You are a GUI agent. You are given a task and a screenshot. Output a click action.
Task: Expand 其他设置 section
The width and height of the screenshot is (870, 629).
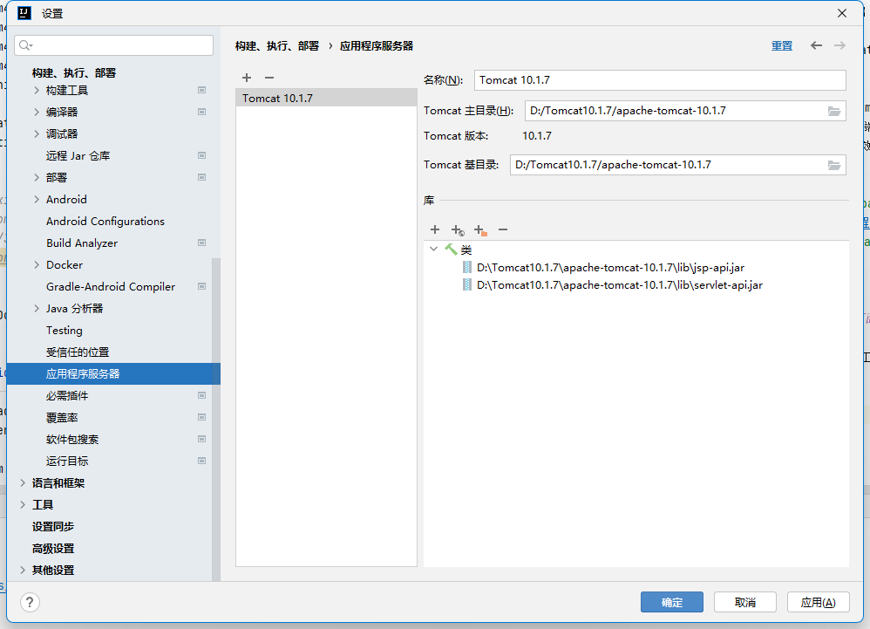click(x=23, y=571)
